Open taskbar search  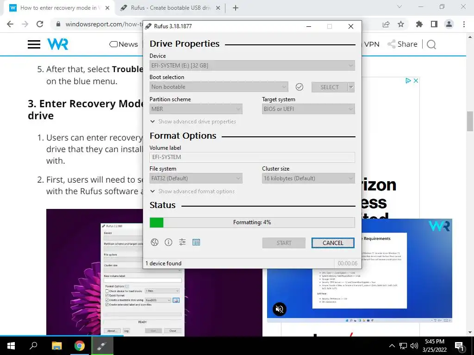click(33, 346)
